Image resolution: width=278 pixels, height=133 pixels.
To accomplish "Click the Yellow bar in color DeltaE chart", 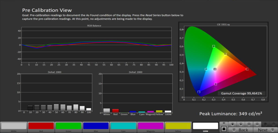I will pyautogui.click(x=159, y=112).
